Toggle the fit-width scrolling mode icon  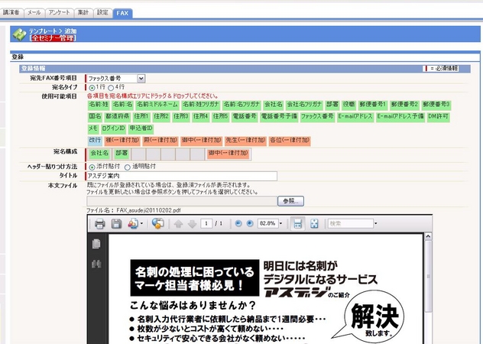pyautogui.click(x=297, y=223)
